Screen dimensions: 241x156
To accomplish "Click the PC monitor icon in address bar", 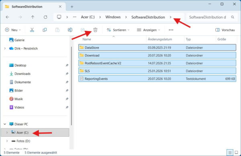I will click(59, 17).
